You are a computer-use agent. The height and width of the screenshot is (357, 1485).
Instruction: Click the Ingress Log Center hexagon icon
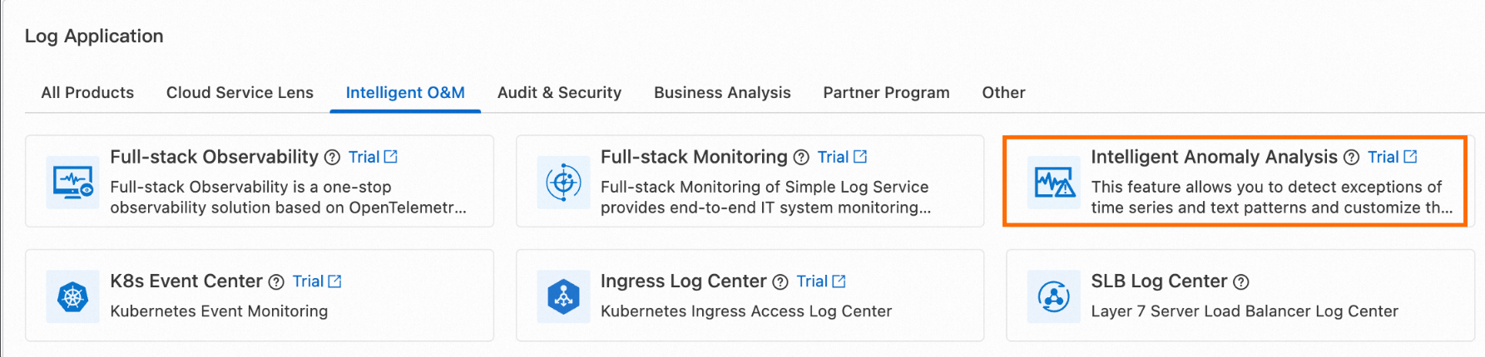563,296
